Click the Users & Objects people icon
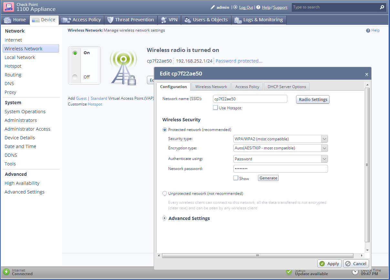This screenshot has height=280, width=390. (188, 20)
